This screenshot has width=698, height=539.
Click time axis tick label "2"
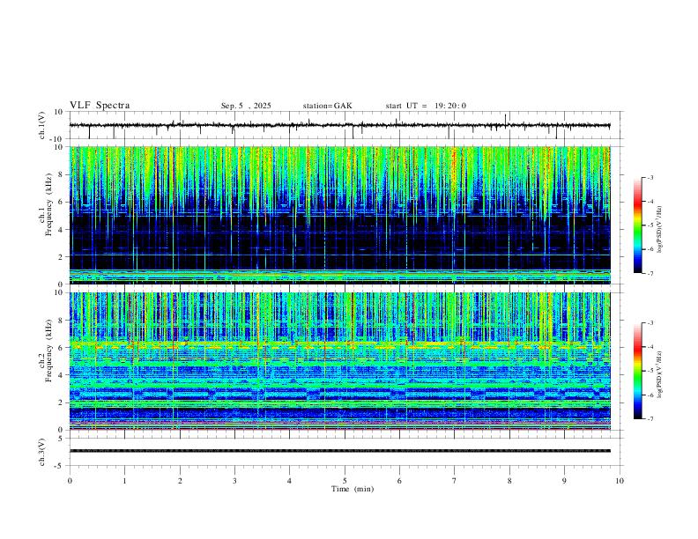pyautogui.click(x=180, y=481)
